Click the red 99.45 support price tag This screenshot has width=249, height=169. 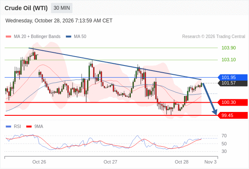point(233,115)
